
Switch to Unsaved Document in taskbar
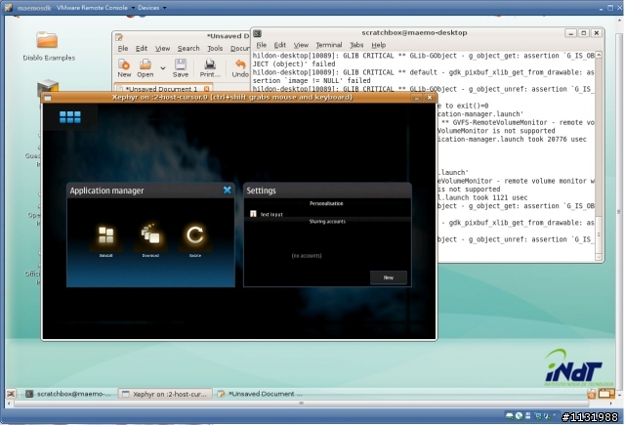(x=259, y=393)
